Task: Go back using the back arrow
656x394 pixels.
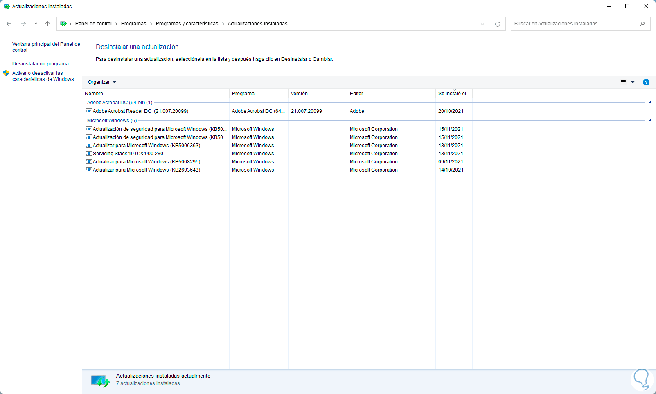Action: tap(9, 24)
